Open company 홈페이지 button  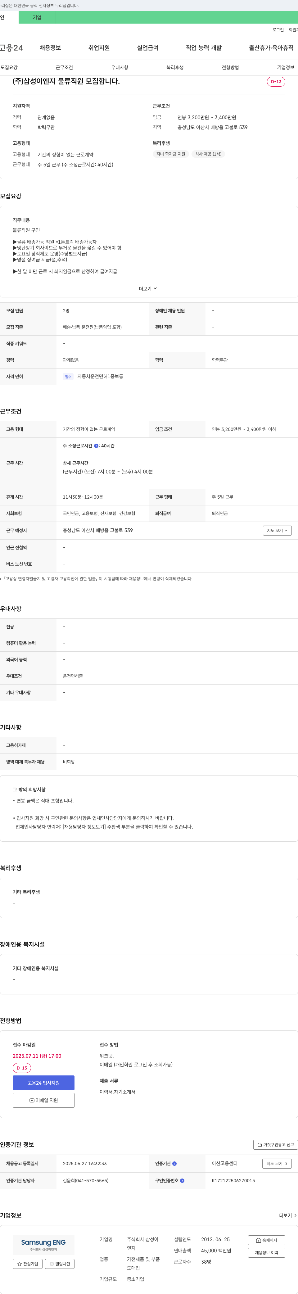point(266,1240)
